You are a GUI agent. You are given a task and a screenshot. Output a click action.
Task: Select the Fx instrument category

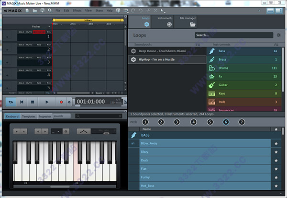click(244, 76)
